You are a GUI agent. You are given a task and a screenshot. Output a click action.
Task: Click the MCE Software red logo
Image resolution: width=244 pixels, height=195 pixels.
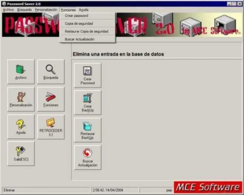(208, 187)
